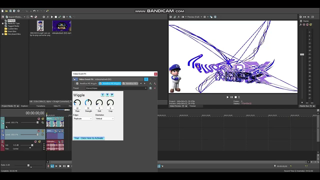Play from the preview window
This screenshot has width=320, height=180.
[x=227, y=97]
